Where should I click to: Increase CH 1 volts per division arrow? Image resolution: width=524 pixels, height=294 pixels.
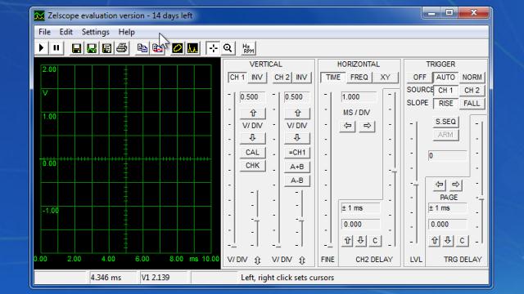pos(253,113)
